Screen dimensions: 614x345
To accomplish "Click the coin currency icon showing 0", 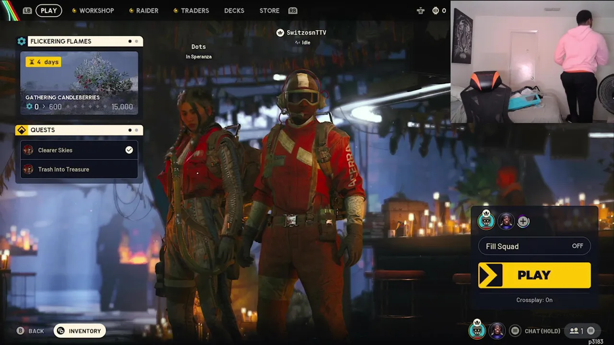I will [x=436, y=11].
